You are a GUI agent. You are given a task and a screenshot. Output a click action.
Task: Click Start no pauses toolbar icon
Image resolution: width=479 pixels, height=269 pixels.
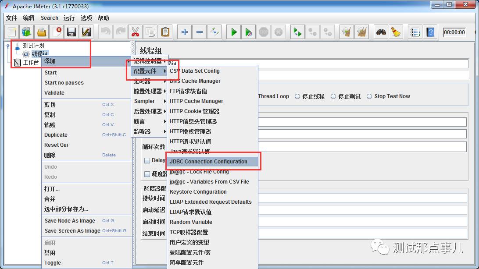249,32
